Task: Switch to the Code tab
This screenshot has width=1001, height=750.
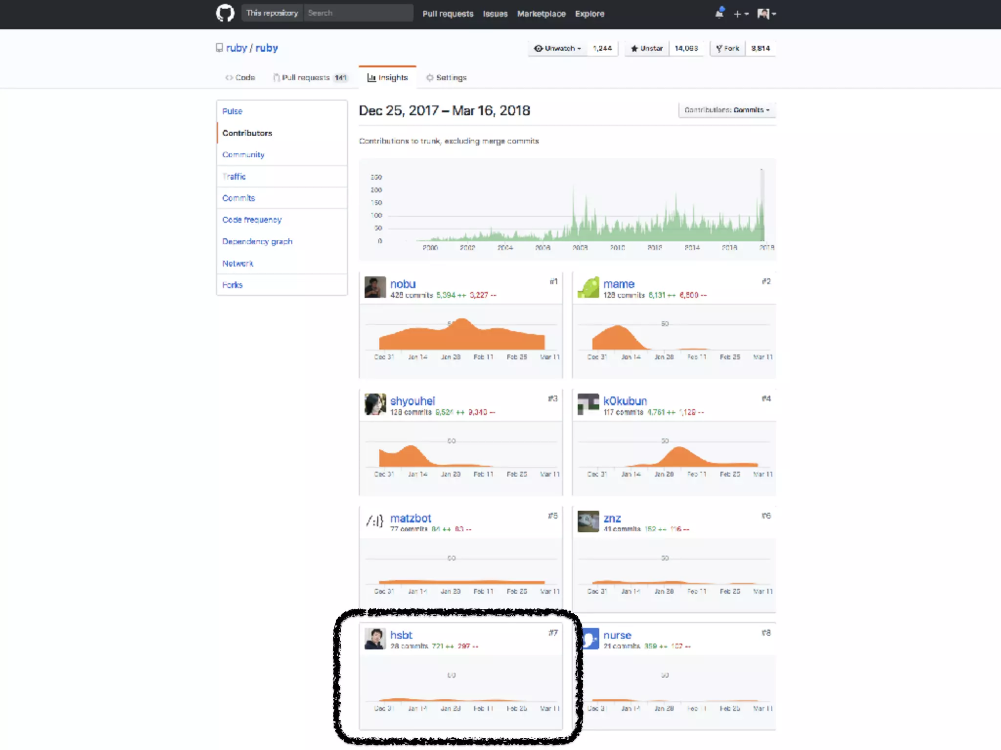Action: point(240,78)
